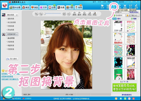
Task: Click the 打开 open folder icon
Action: (102, 7)
